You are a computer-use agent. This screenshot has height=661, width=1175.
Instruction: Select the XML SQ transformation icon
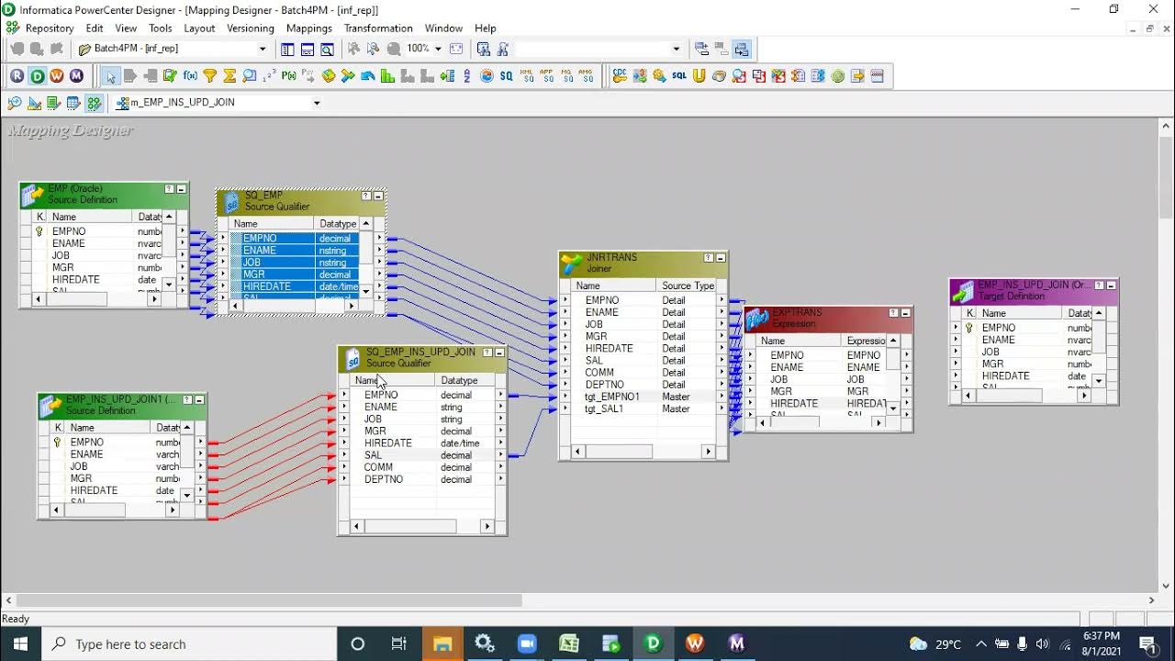527,76
